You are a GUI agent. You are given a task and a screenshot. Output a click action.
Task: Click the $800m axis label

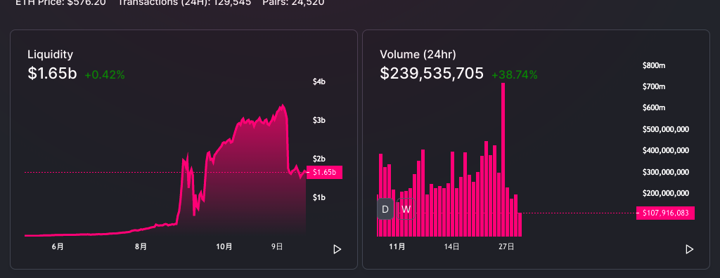pos(654,65)
